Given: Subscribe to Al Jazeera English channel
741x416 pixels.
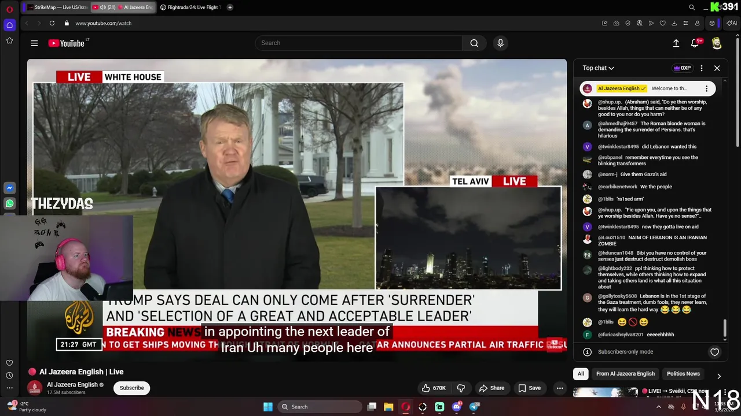Looking at the screenshot, I should [x=132, y=388].
